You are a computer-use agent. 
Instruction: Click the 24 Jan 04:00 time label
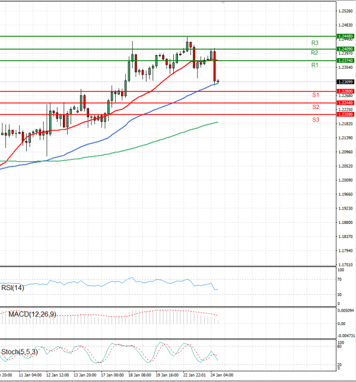click(222, 375)
